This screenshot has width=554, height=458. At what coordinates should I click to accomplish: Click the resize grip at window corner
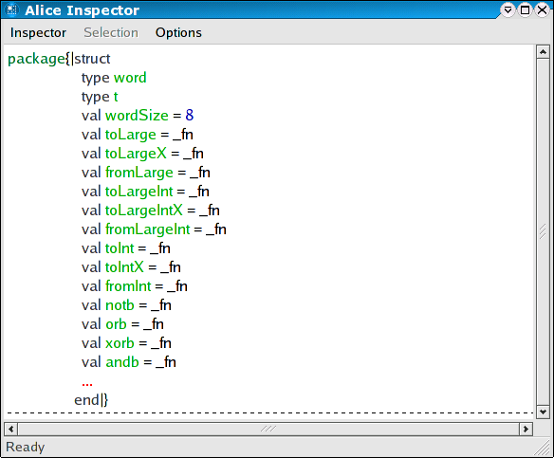tap(543, 448)
